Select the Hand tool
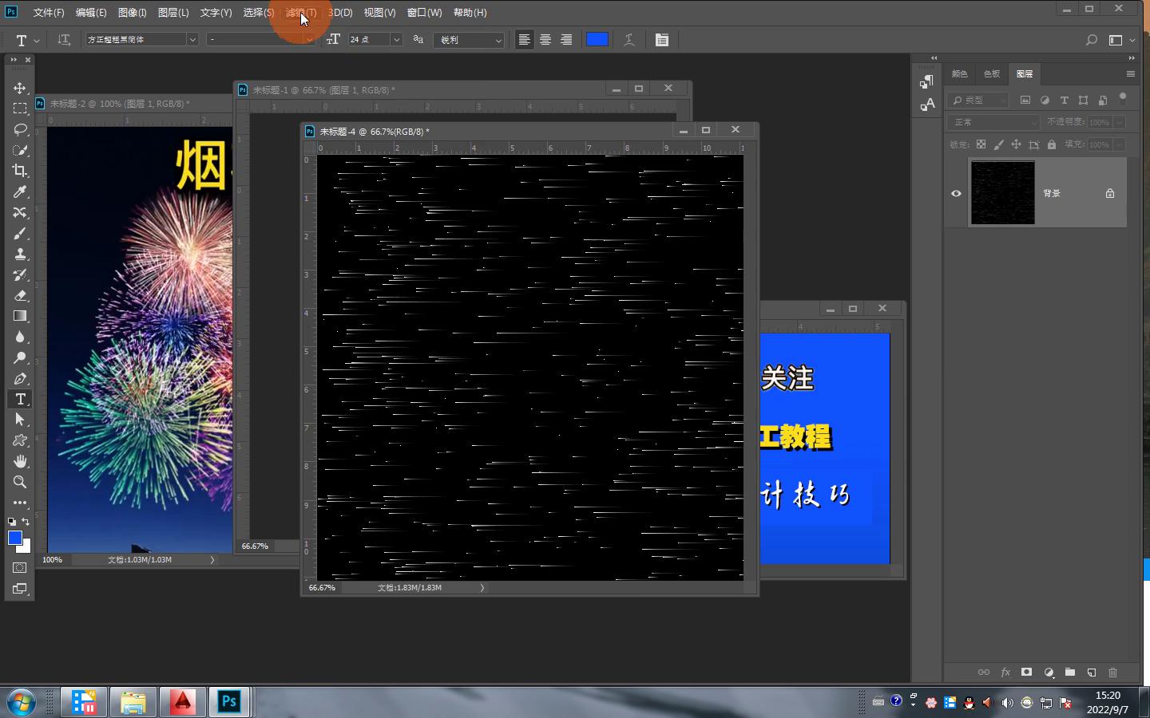Viewport: 1150px width, 718px height. coord(20,461)
